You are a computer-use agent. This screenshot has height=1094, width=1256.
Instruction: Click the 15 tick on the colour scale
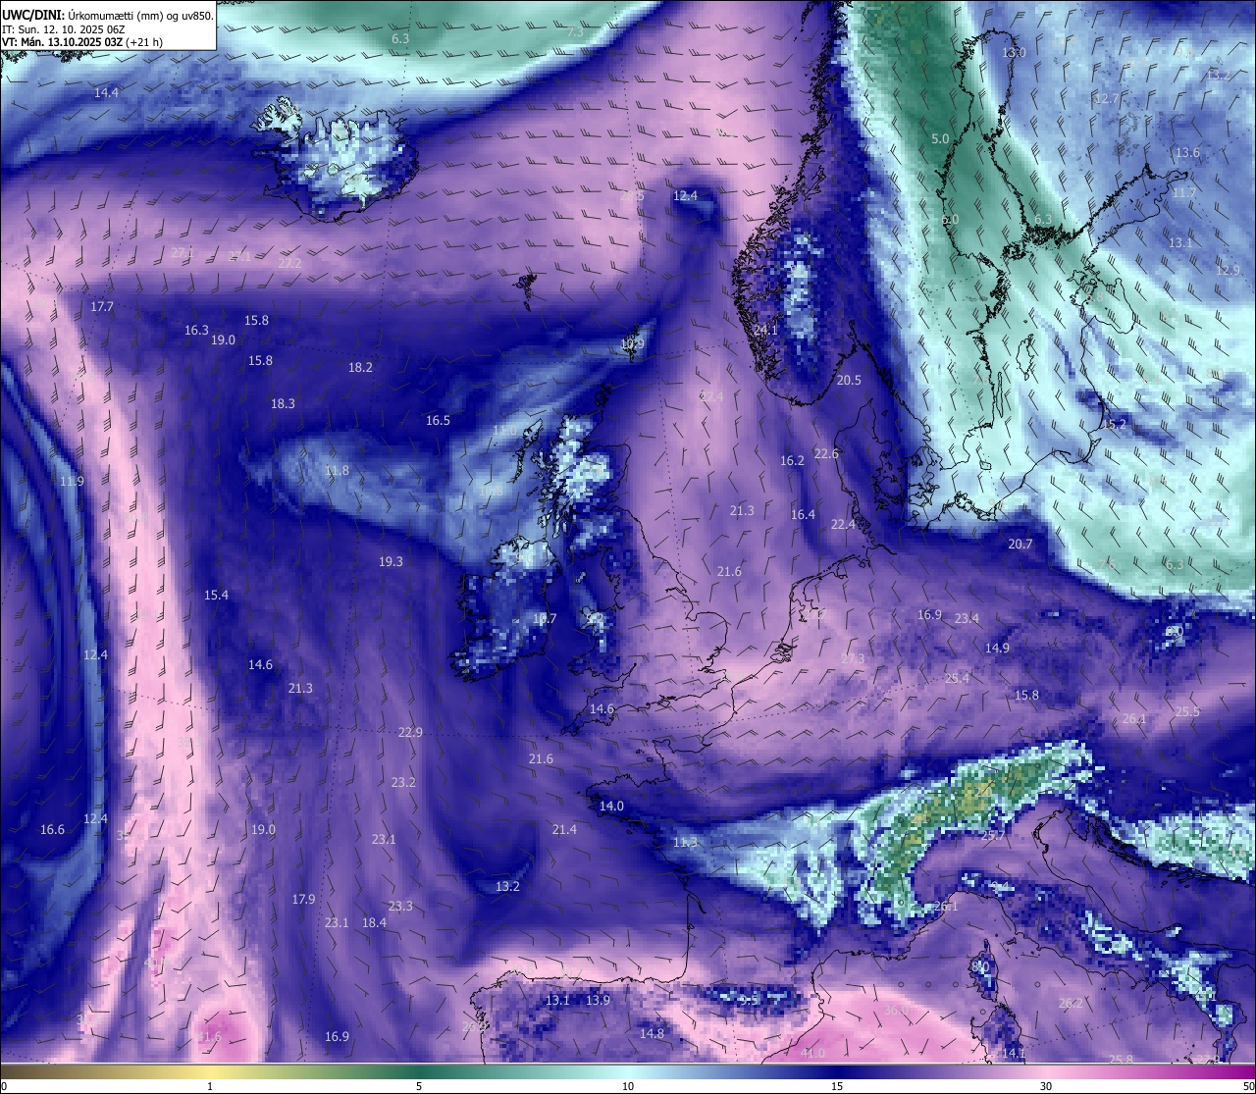(837, 1086)
